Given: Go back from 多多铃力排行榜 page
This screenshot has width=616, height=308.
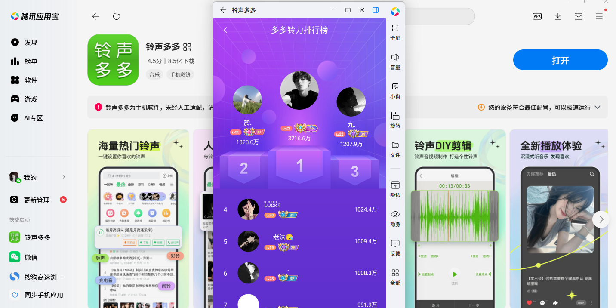Looking at the screenshot, I should click(x=225, y=30).
